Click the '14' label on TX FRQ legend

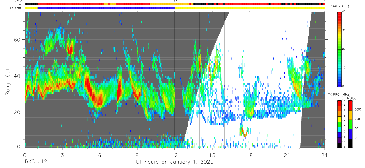[344, 121]
